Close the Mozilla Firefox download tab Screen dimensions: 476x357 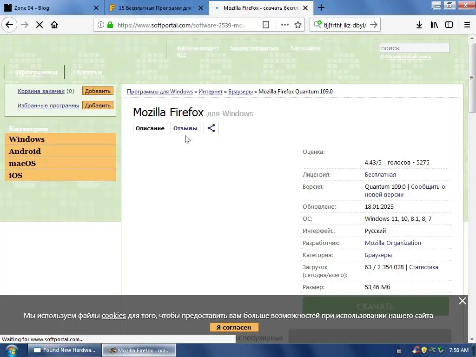[x=305, y=8]
